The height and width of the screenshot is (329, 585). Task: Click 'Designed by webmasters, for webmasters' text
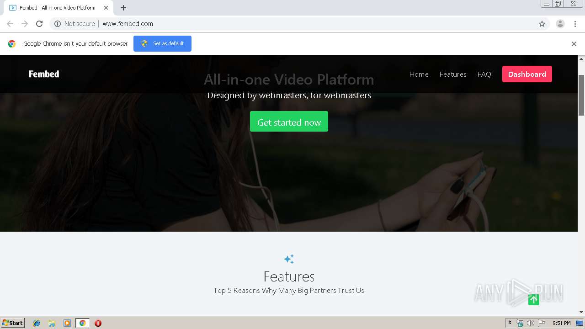(289, 96)
